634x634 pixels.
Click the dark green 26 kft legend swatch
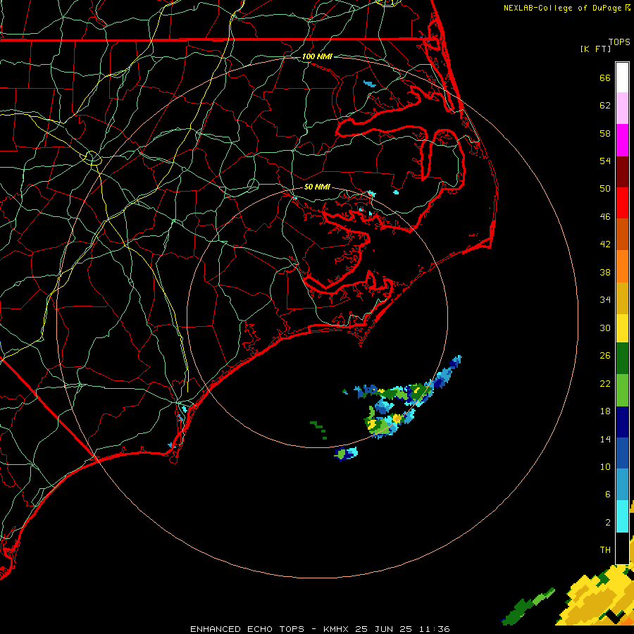point(622,359)
